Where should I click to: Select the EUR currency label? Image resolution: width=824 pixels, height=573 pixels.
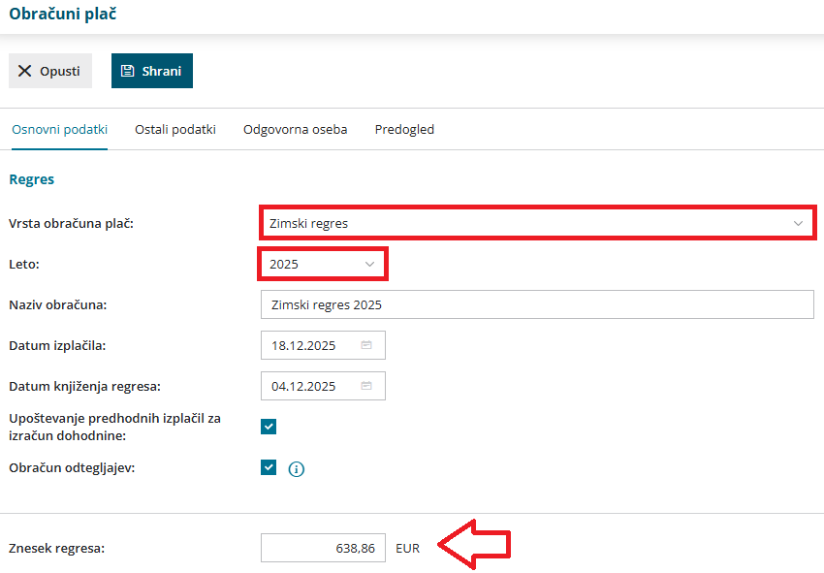click(x=407, y=549)
